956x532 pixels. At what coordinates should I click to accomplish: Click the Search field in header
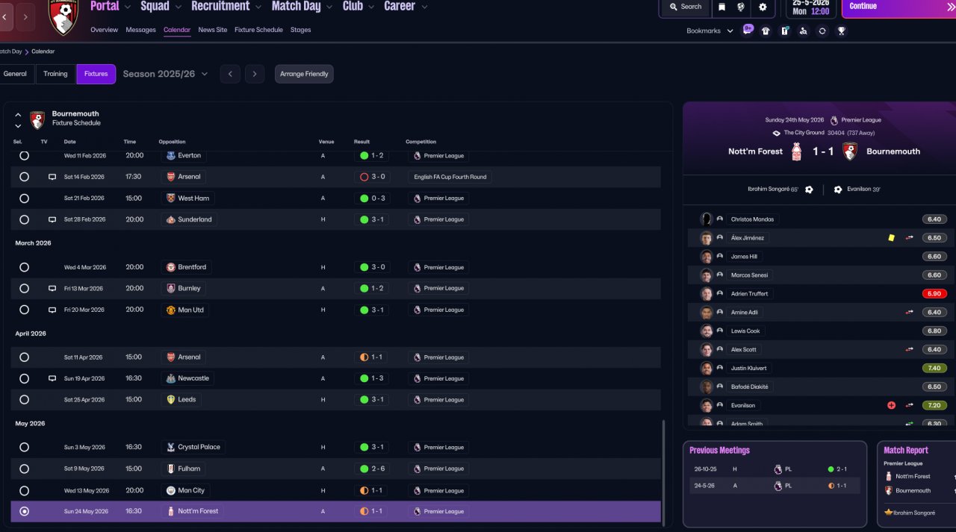685,7
